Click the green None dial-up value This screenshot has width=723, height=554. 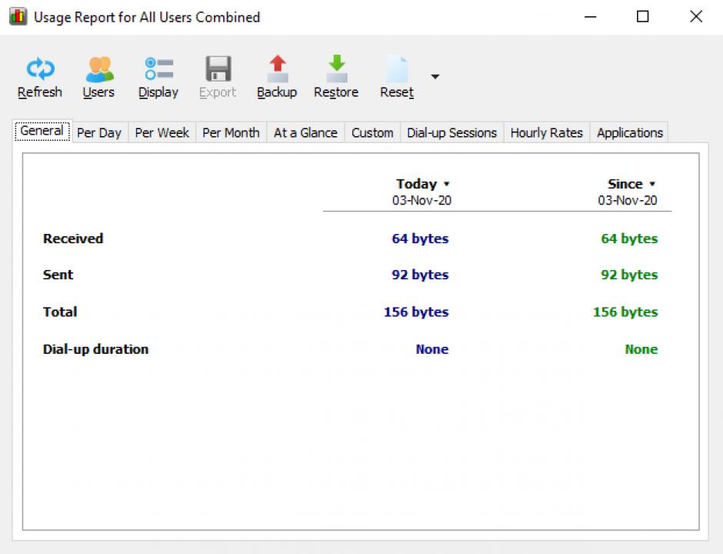pos(641,349)
